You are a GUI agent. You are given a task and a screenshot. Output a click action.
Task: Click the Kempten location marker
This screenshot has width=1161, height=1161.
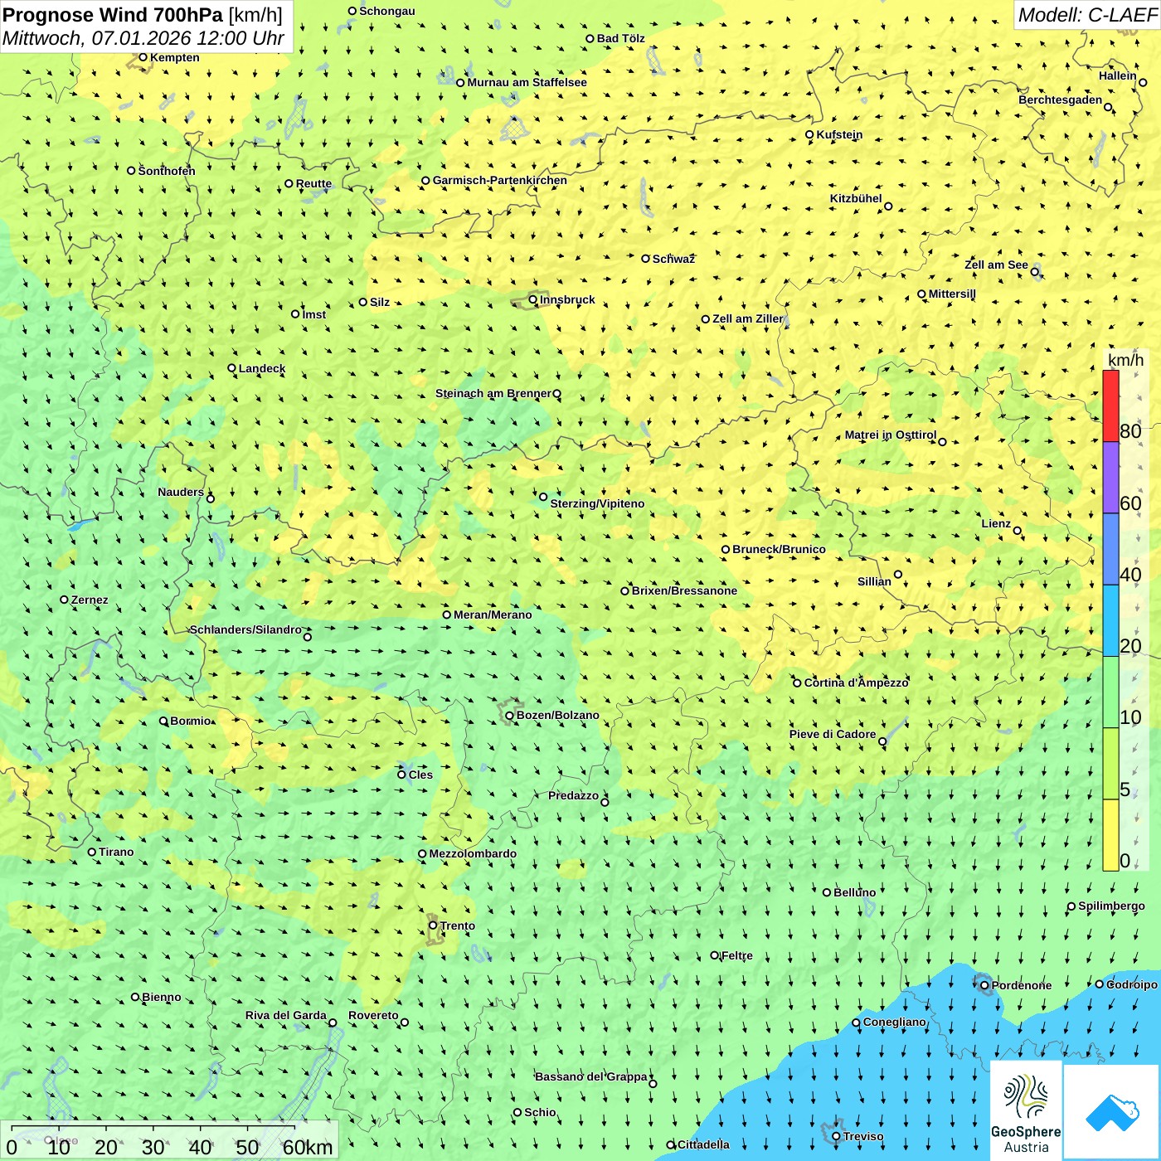pyautogui.click(x=143, y=57)
